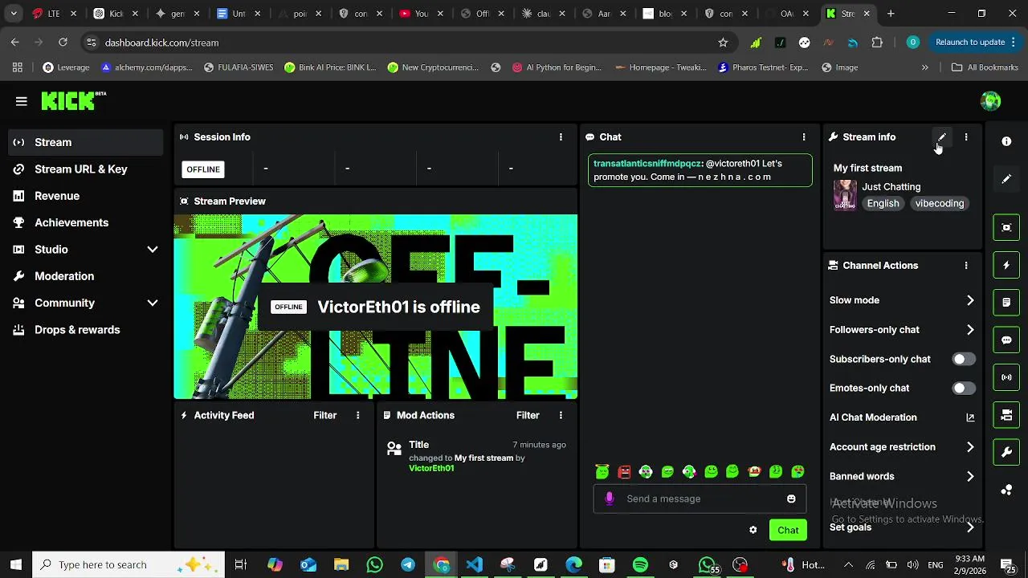Toggle the wrench widget in right rail
The image size is (1028, 578).
coord(1006,452)
